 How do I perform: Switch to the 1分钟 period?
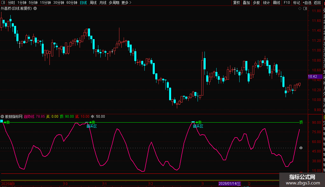coord(22,3)
